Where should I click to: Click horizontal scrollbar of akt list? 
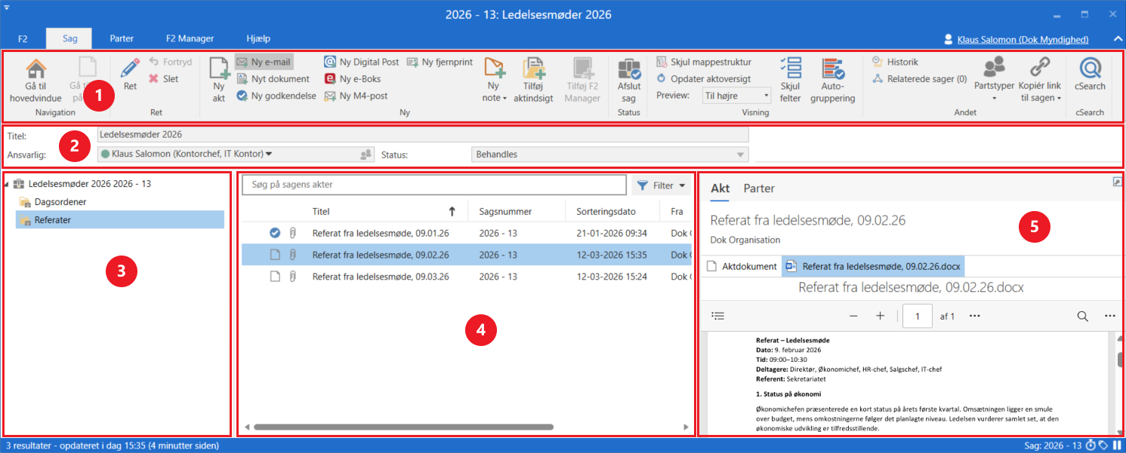pos(403,427)
